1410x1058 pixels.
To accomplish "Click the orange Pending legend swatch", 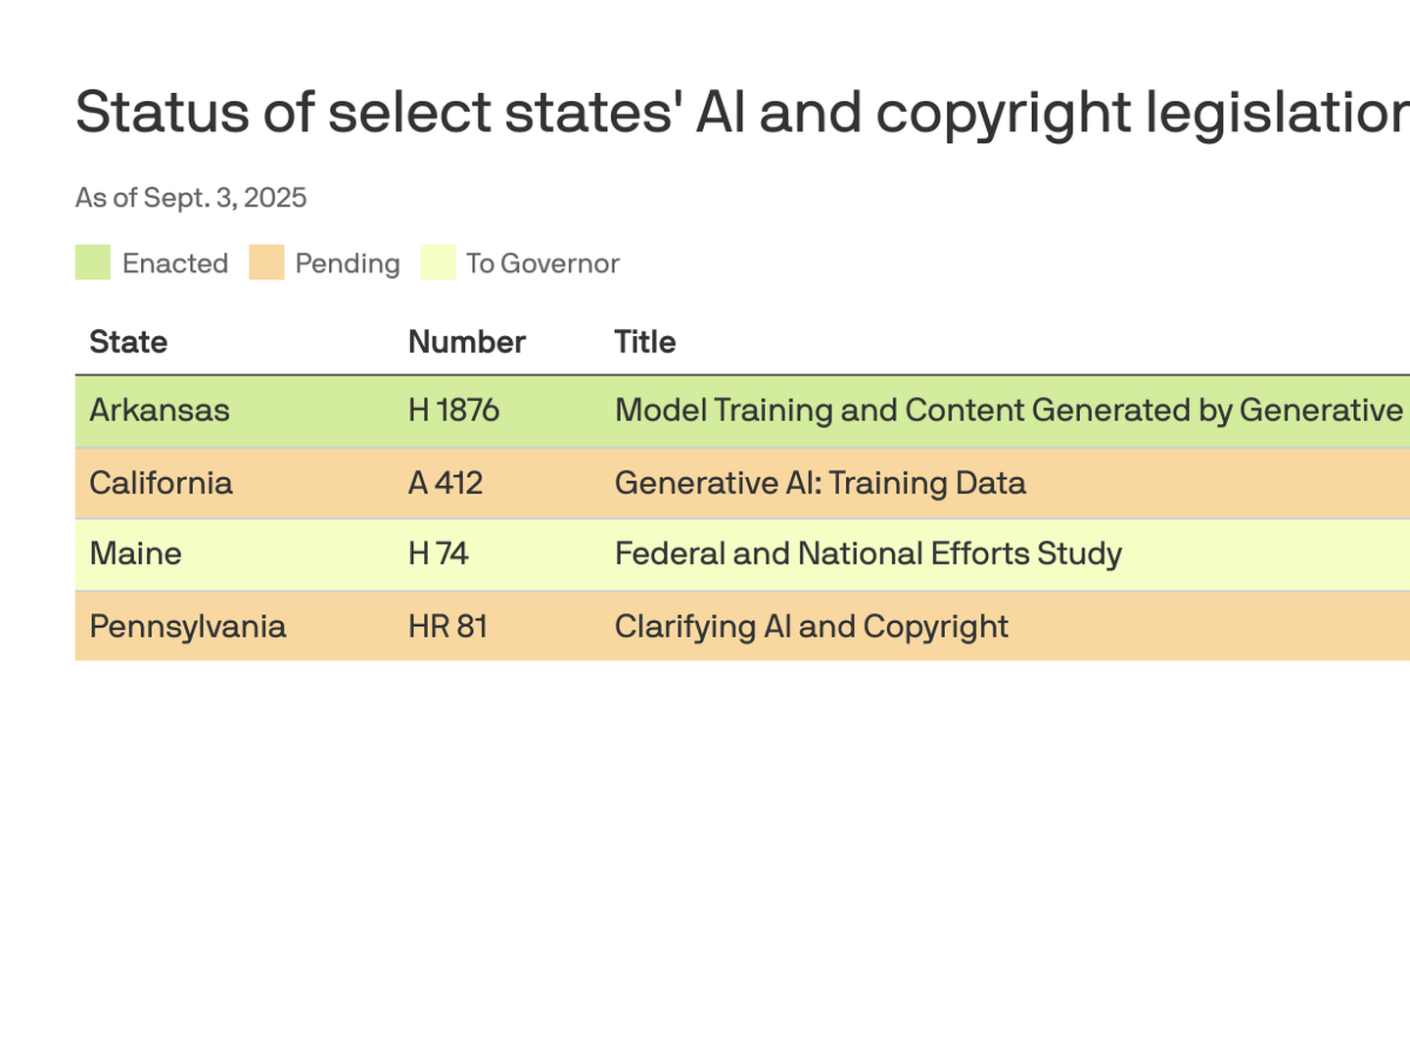I will 266,263.
